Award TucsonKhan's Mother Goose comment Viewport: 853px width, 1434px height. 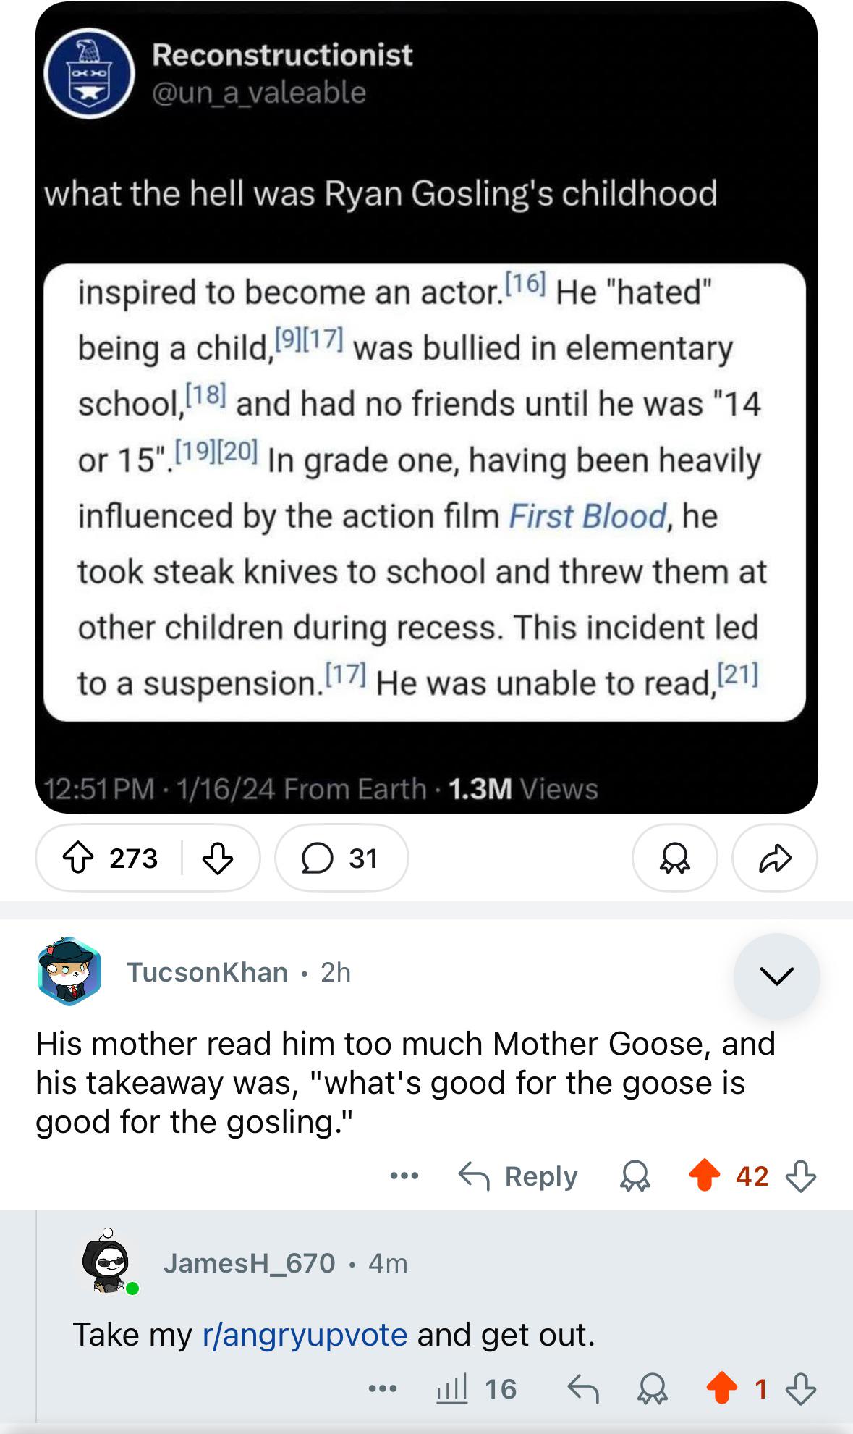[x=635, y=1176]
